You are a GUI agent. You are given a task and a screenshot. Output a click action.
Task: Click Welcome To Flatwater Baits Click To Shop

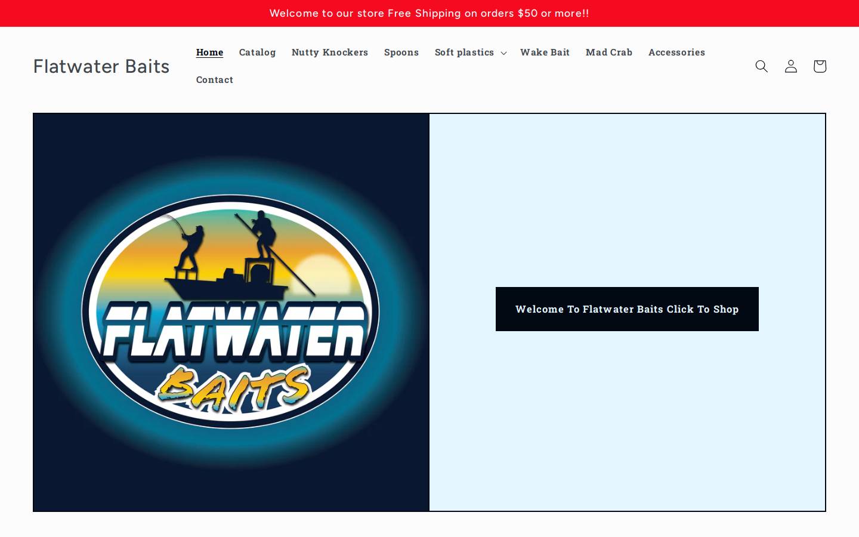click(x=627, y=309)
